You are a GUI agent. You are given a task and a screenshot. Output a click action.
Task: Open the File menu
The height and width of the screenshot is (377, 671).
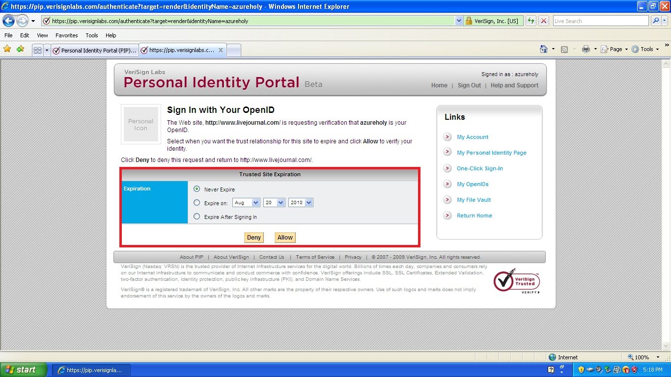point(8,35)
